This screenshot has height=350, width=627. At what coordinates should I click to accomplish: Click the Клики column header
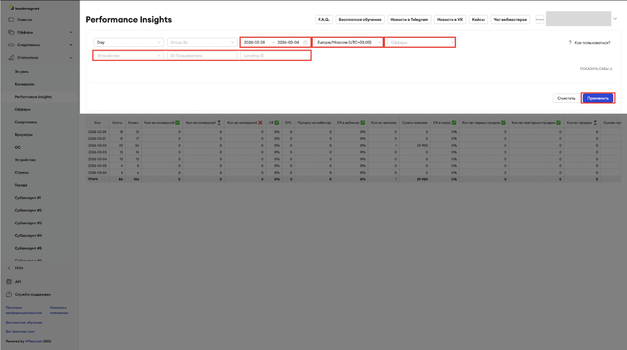pos(133,123)
